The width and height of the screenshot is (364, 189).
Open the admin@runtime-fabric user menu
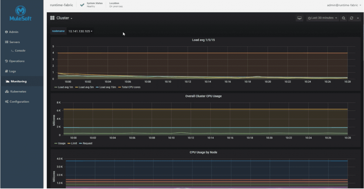(344, 5)
